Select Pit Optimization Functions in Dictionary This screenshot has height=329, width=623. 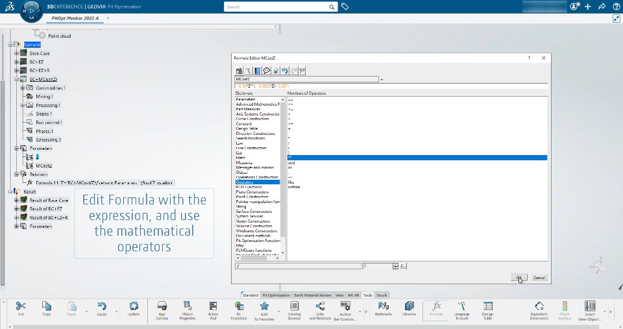click(258, 240)
